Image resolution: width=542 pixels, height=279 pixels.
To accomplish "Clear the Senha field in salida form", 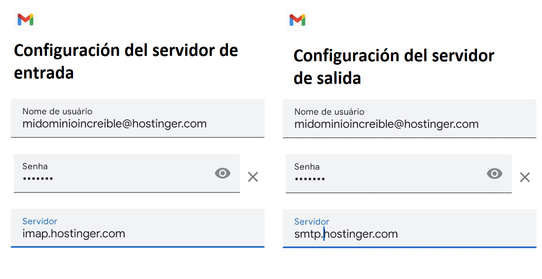I will (x=525, y=177).
